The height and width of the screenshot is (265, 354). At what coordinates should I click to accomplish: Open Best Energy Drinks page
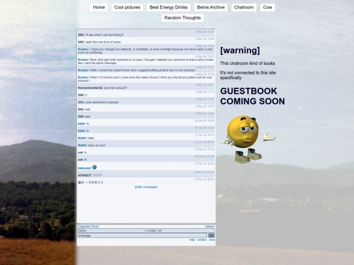pos(168,7)
